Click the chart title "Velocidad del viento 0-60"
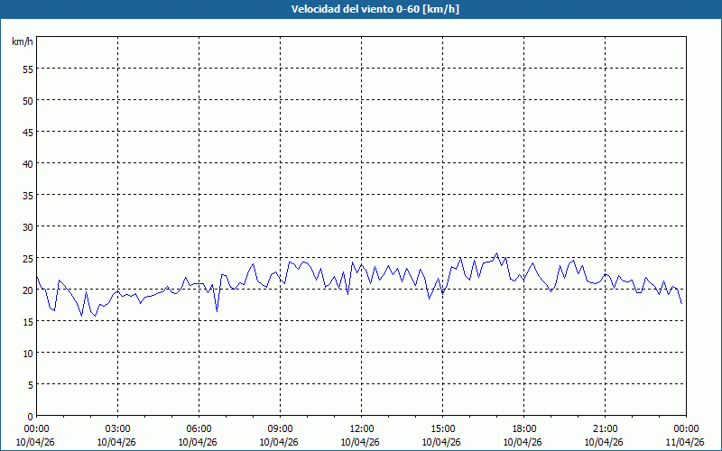The width and height of the screenshot is (722, 451). coord(361,10)
